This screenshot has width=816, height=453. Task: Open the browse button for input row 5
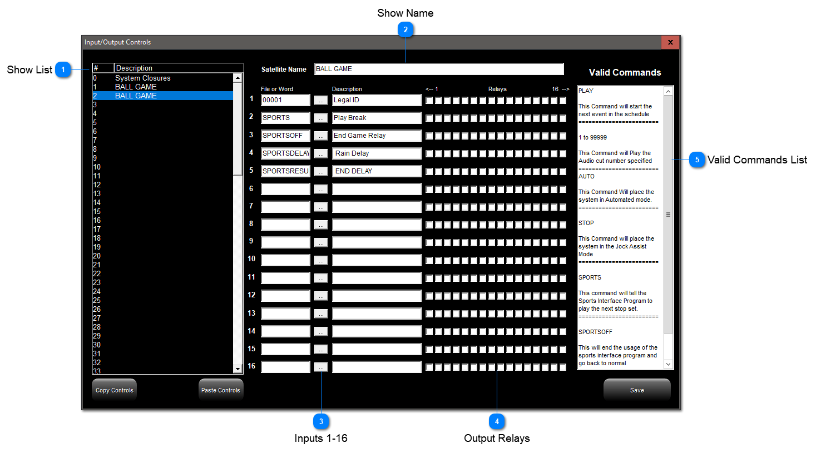321,171
